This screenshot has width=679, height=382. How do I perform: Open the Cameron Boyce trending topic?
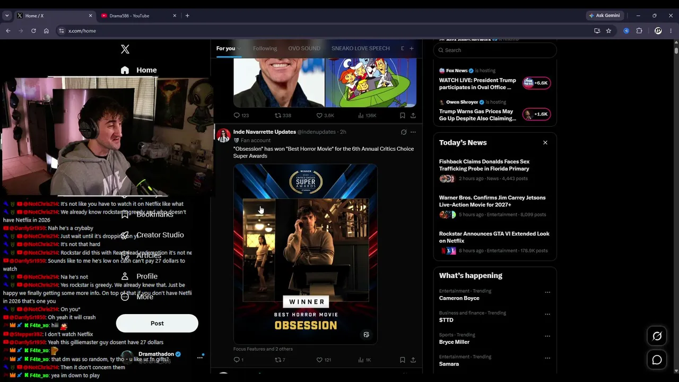[x=459, y=298]
